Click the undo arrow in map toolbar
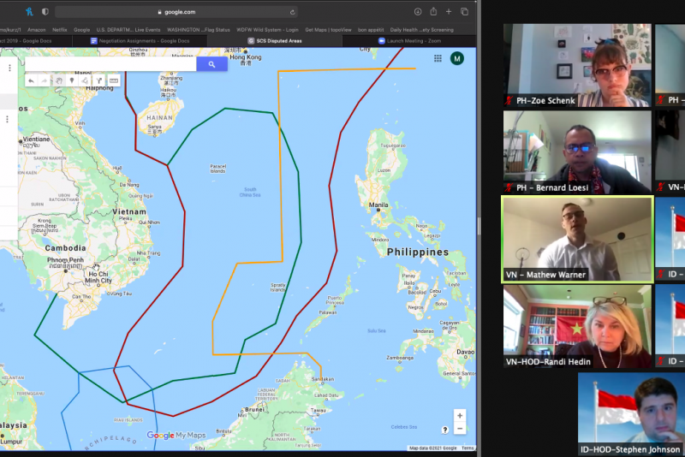 (x=31, y=80)
